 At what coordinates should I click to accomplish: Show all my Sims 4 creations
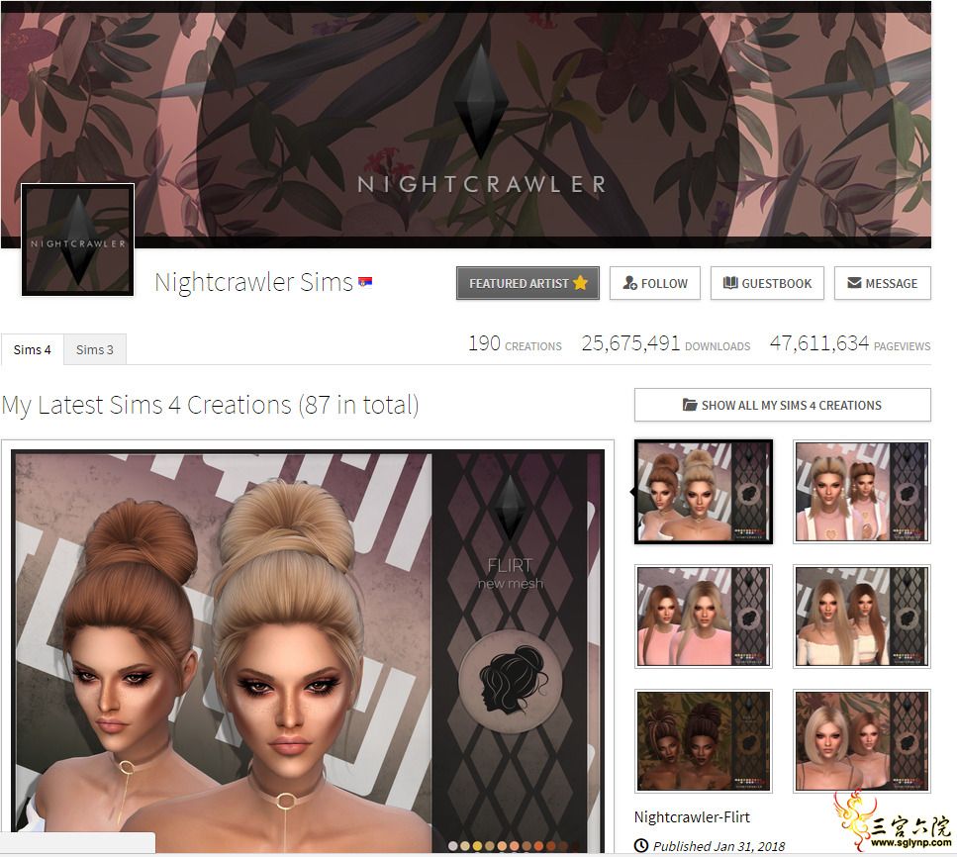(x=783, y=405)
